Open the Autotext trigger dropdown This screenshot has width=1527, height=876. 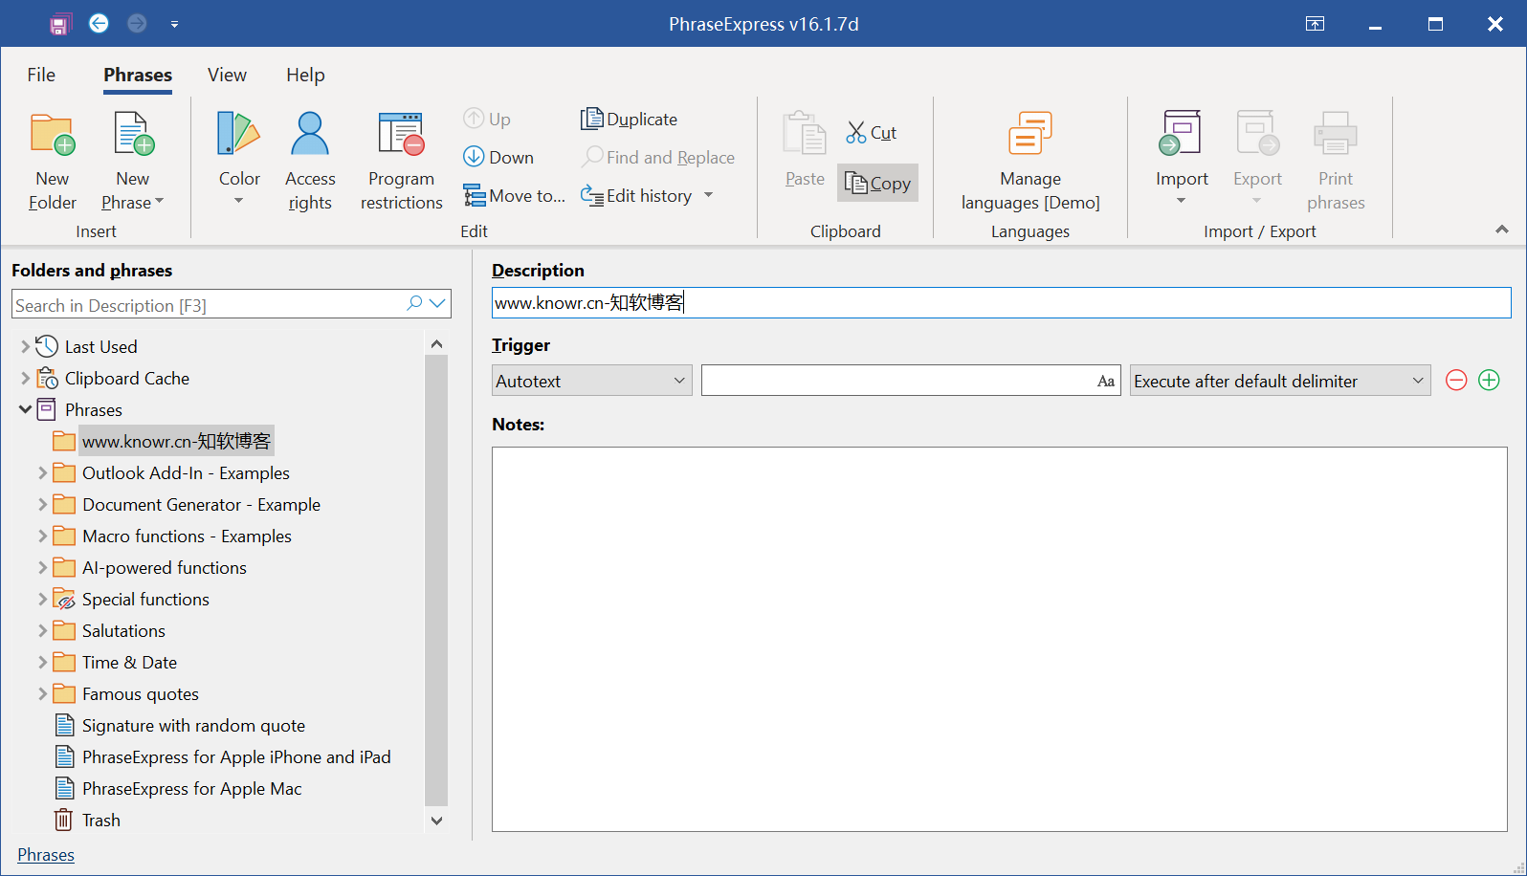click(x=591, y=381)
